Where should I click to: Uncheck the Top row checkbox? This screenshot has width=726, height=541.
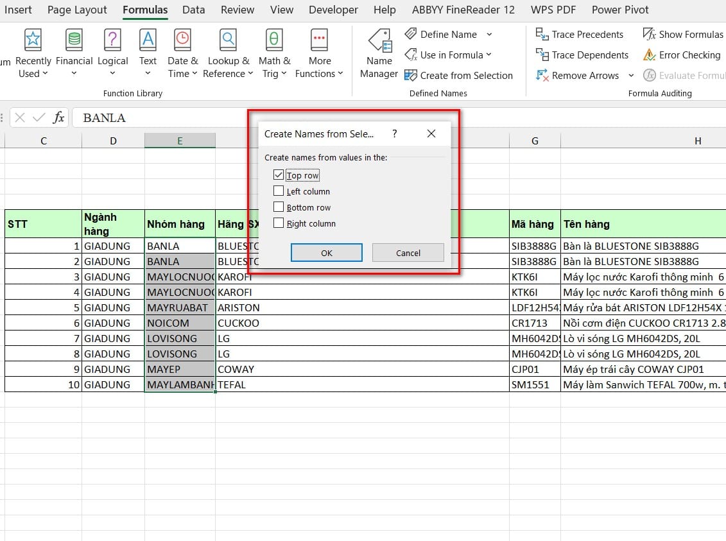coord(279,175)
